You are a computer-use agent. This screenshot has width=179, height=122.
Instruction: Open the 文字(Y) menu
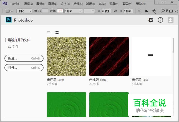coord(65,4)
